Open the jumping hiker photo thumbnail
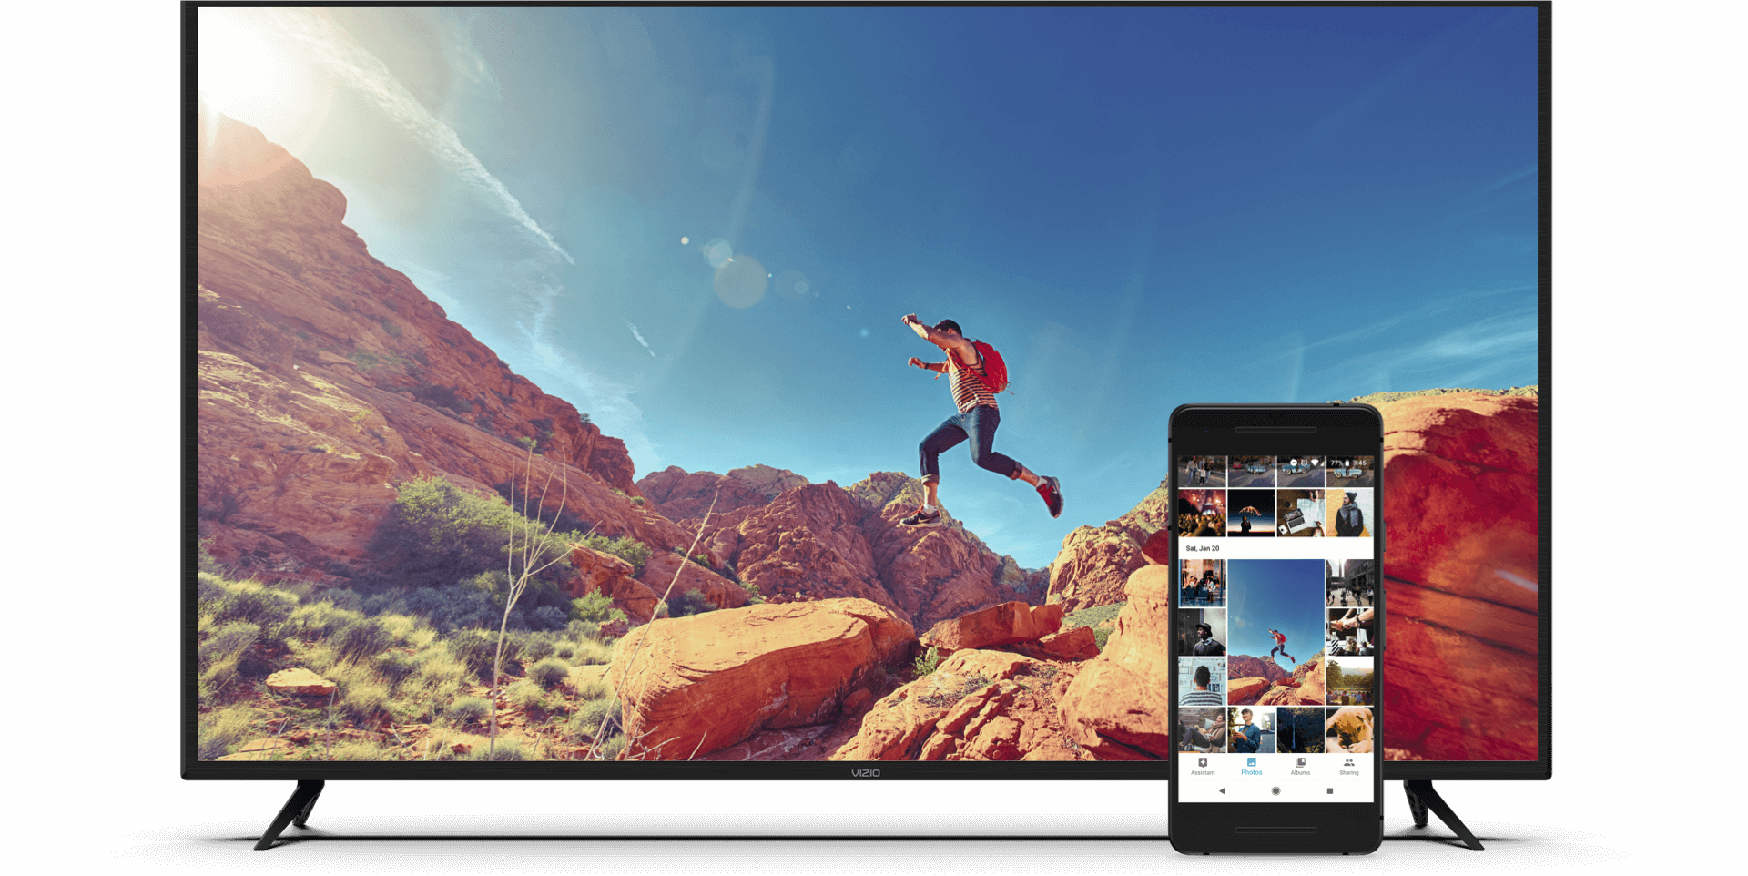Image resolution: width=1748 pixels, height=876 pixels. click(x=1275, y=631)
